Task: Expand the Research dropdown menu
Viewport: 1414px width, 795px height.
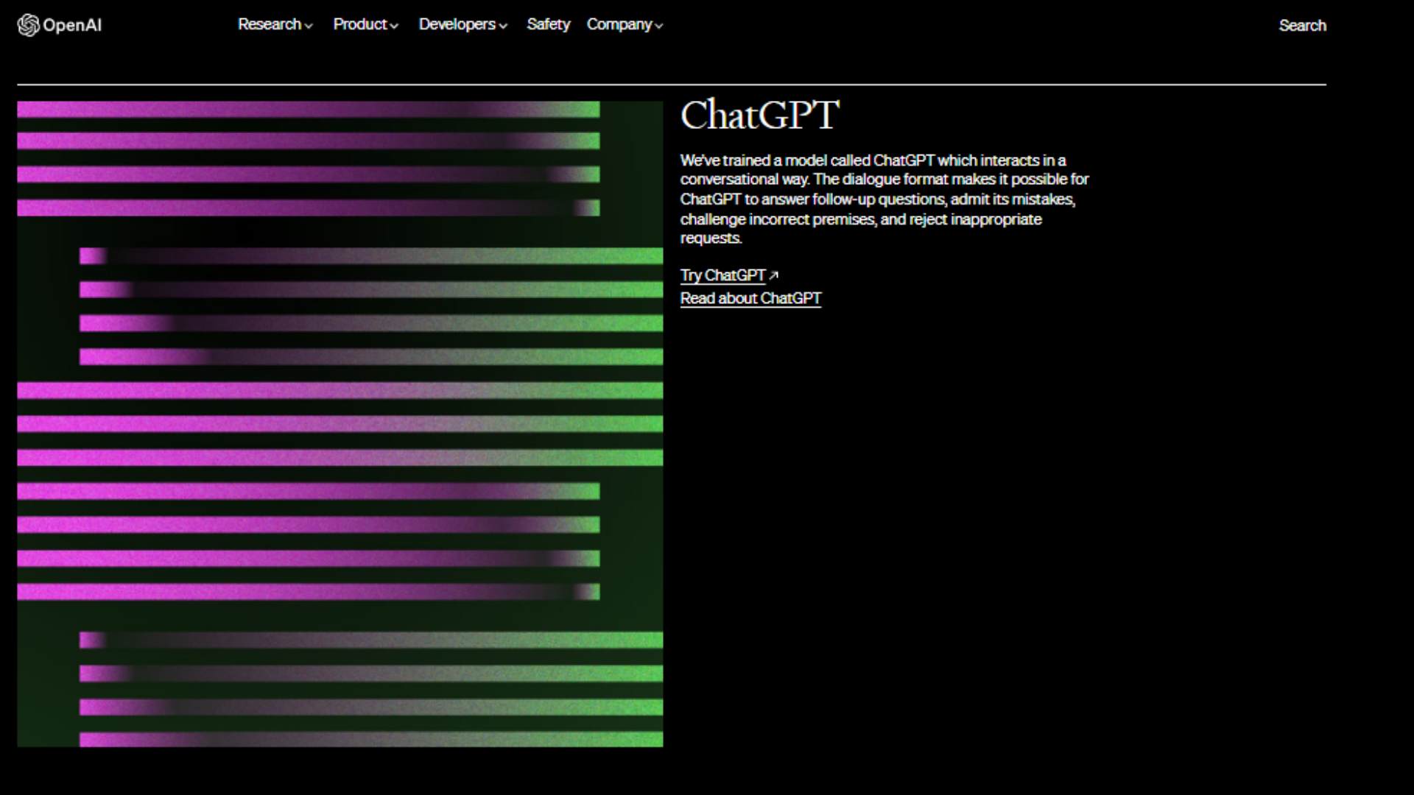Action: 275,24
